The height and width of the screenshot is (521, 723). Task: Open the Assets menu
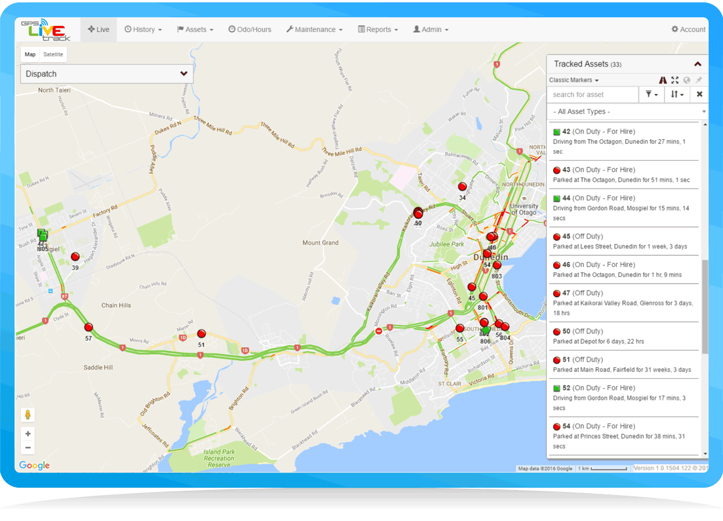[x=195, y=30]
